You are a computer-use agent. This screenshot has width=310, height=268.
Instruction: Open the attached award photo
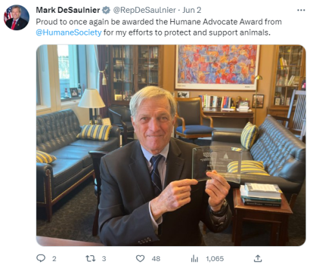170,145
